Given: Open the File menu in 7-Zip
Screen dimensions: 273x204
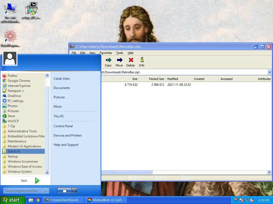Looking at the screenshot, I should 74,53.
